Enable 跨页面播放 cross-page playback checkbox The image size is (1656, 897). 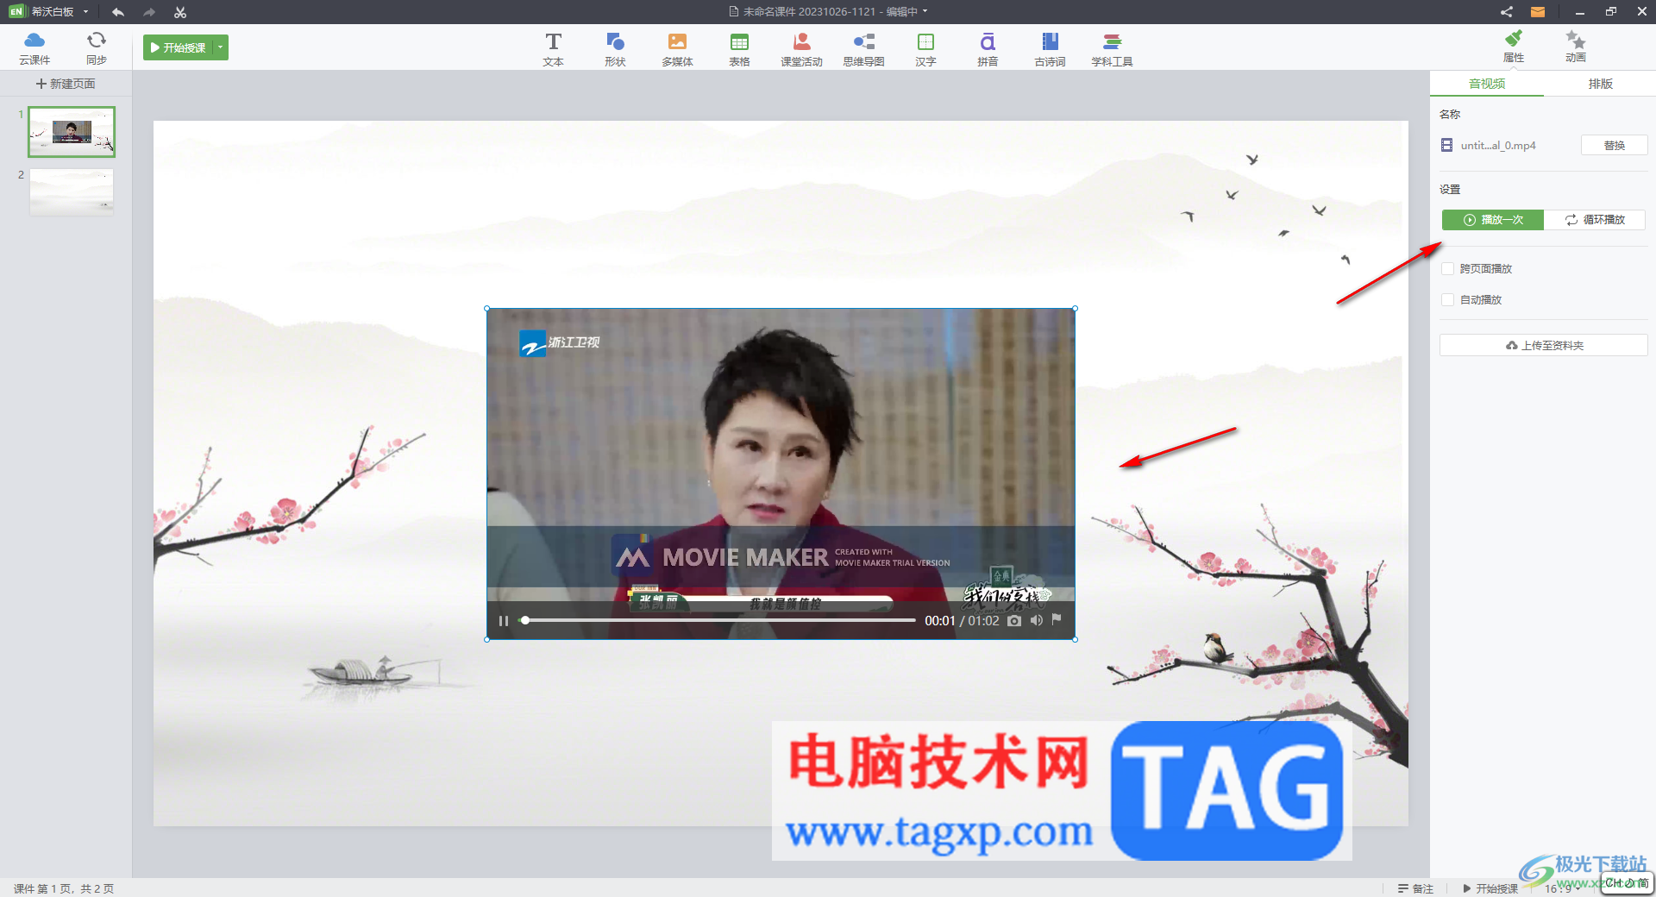(x=1448, y=268)
